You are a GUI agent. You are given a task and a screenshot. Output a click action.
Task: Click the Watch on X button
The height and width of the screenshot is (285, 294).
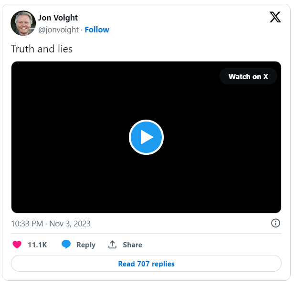[248, 76]
